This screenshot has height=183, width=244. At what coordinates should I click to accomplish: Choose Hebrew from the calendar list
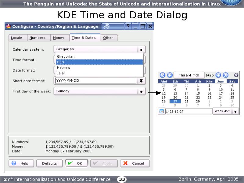tap(63, 68)
